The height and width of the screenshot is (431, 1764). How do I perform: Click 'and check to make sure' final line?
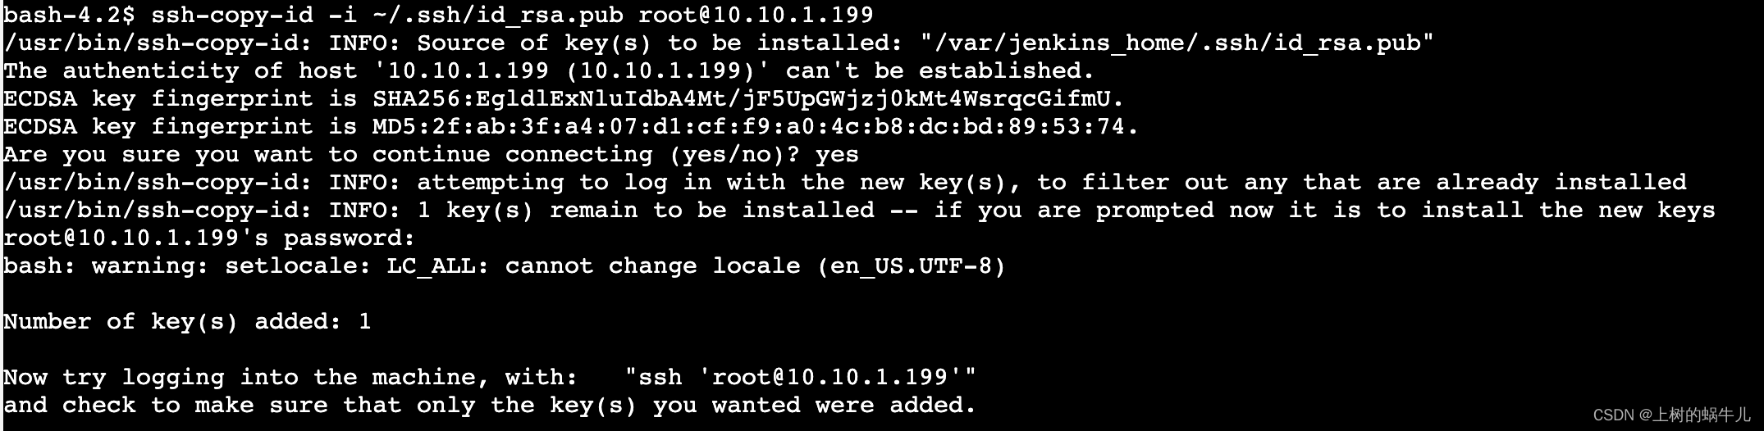490,406
